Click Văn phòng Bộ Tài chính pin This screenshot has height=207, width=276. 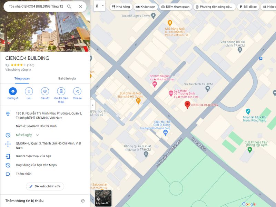[x=240, y=50]
